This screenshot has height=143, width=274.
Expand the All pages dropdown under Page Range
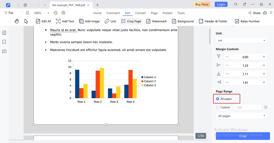241,116
